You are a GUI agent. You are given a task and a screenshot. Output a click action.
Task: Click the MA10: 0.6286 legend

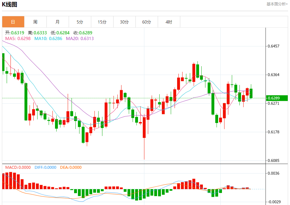[48, 38]
